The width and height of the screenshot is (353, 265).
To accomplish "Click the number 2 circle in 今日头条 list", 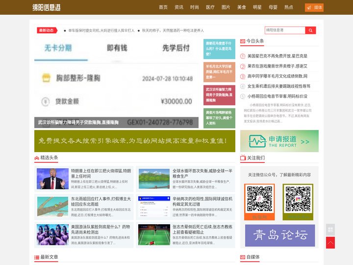I will click(x=243, y=66).
